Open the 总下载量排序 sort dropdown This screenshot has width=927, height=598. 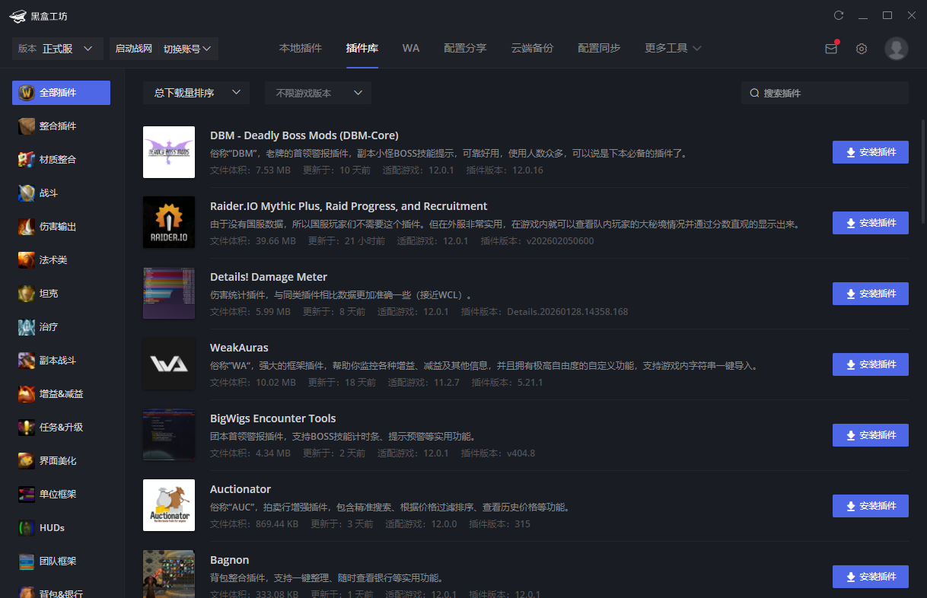pyautogui.click(x=196, y=93)
